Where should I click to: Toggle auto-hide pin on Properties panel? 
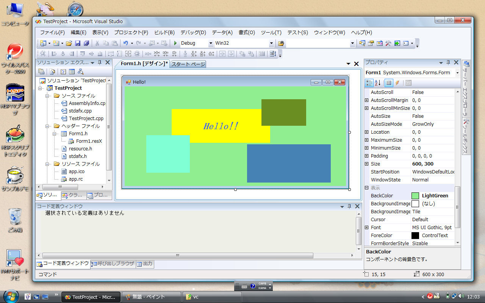[448, 62]
